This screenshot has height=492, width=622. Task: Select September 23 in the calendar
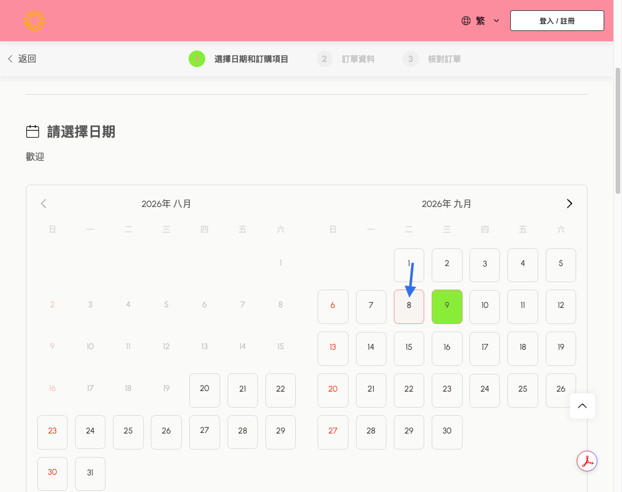pyautogui.click(x=447, y=390)
